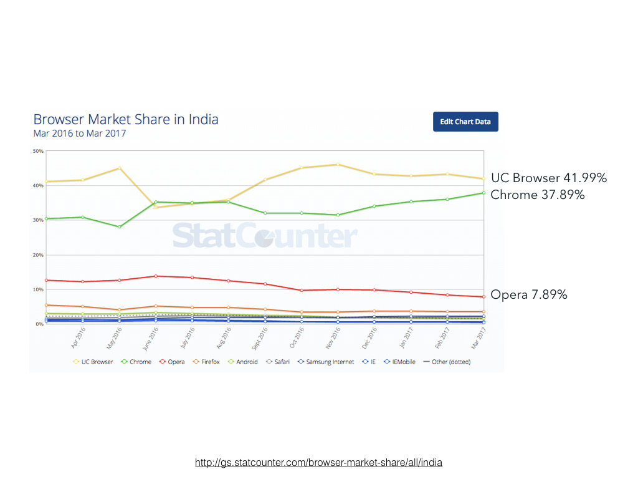The width and height of the screenshot is (638, 479).
Task: Click the Chrome lowest point at May 2016
Action: tap(118, 227)
